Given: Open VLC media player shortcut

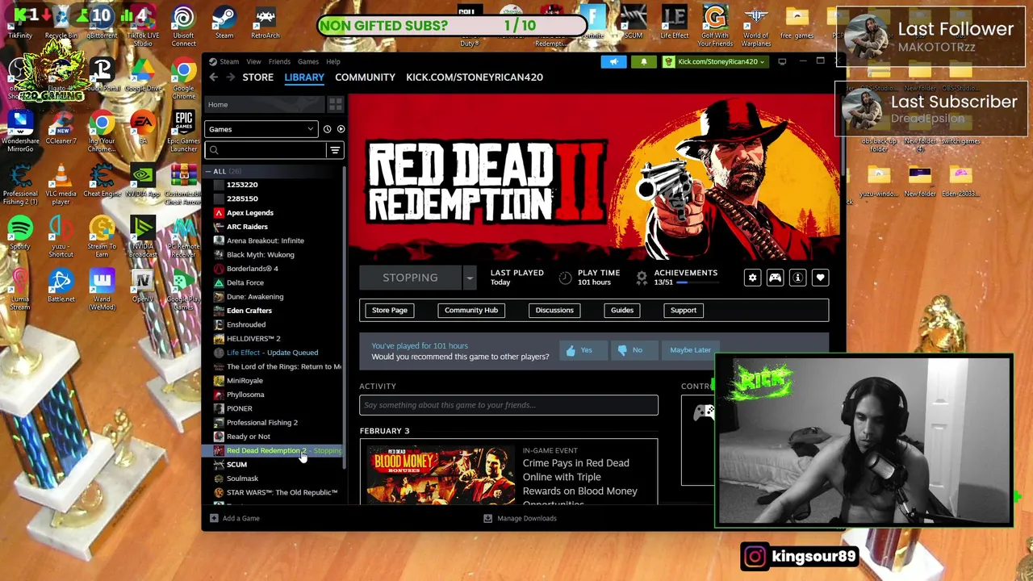Looking at the screenshot, I should coord(61,184).
